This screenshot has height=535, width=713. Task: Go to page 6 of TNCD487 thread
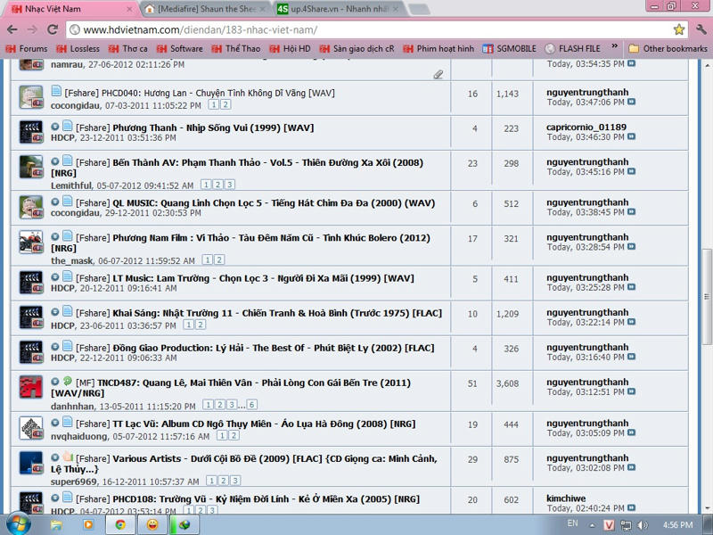click(x=252, y=405)
